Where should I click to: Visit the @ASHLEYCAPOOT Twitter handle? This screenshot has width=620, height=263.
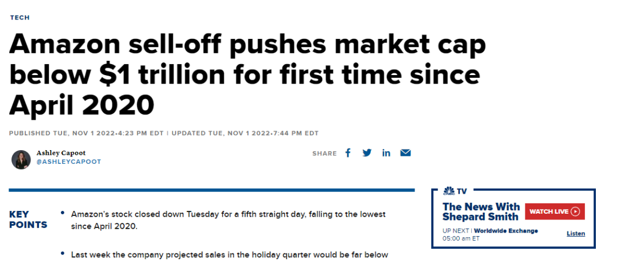point(68,162)
